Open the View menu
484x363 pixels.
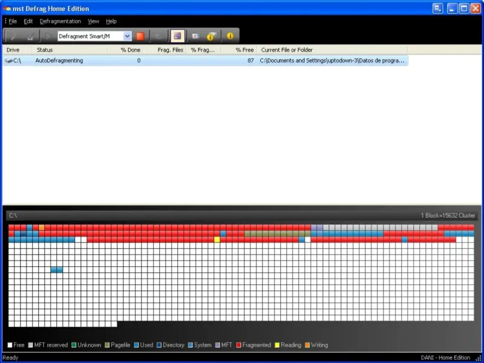point(93,21)
